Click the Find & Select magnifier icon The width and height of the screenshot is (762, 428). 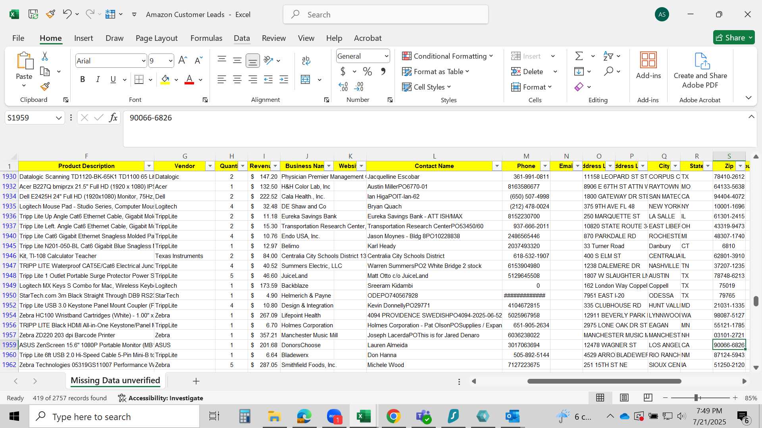pyautogui.click(x=608, y=71)
